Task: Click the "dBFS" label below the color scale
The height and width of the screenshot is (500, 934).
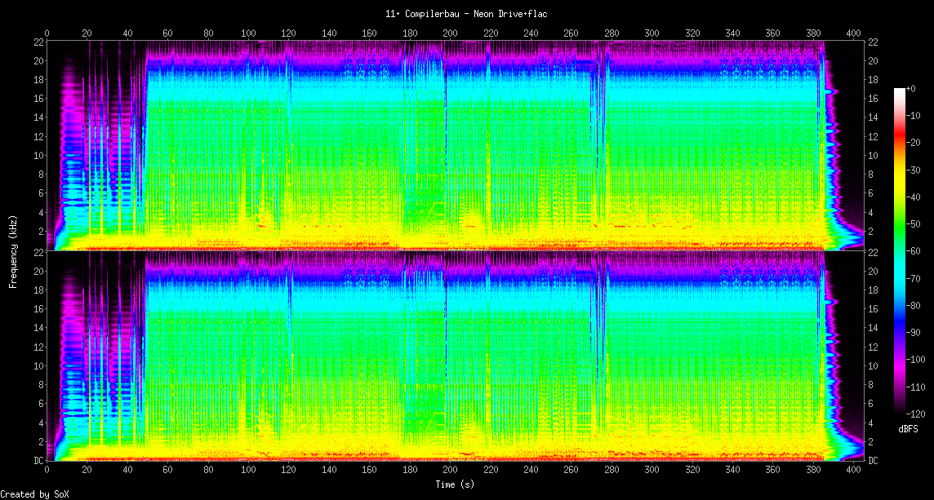Action: [x=908, y=428]
